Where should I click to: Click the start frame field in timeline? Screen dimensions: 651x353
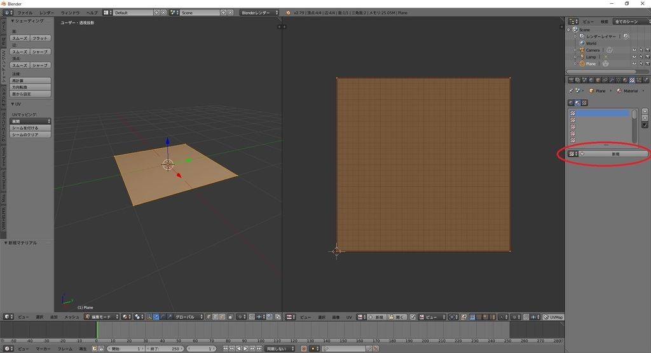127,349
